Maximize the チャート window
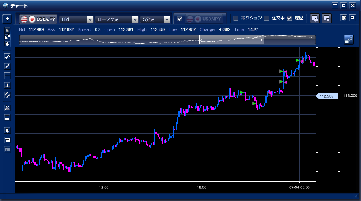Screen dimensions: 361x201 point(343,6)
